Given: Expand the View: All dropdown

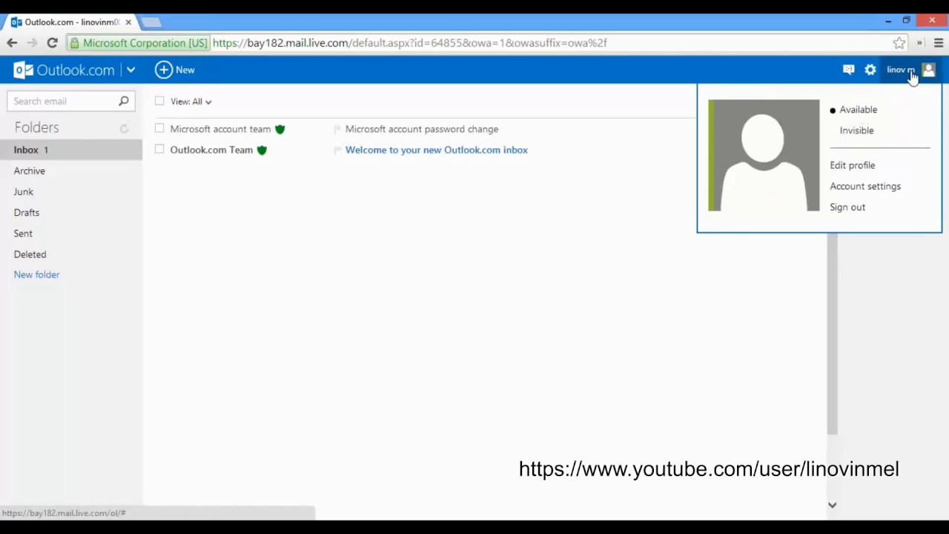Looking at the screenshot, I should pyautogui.click(x=191, y=102).
